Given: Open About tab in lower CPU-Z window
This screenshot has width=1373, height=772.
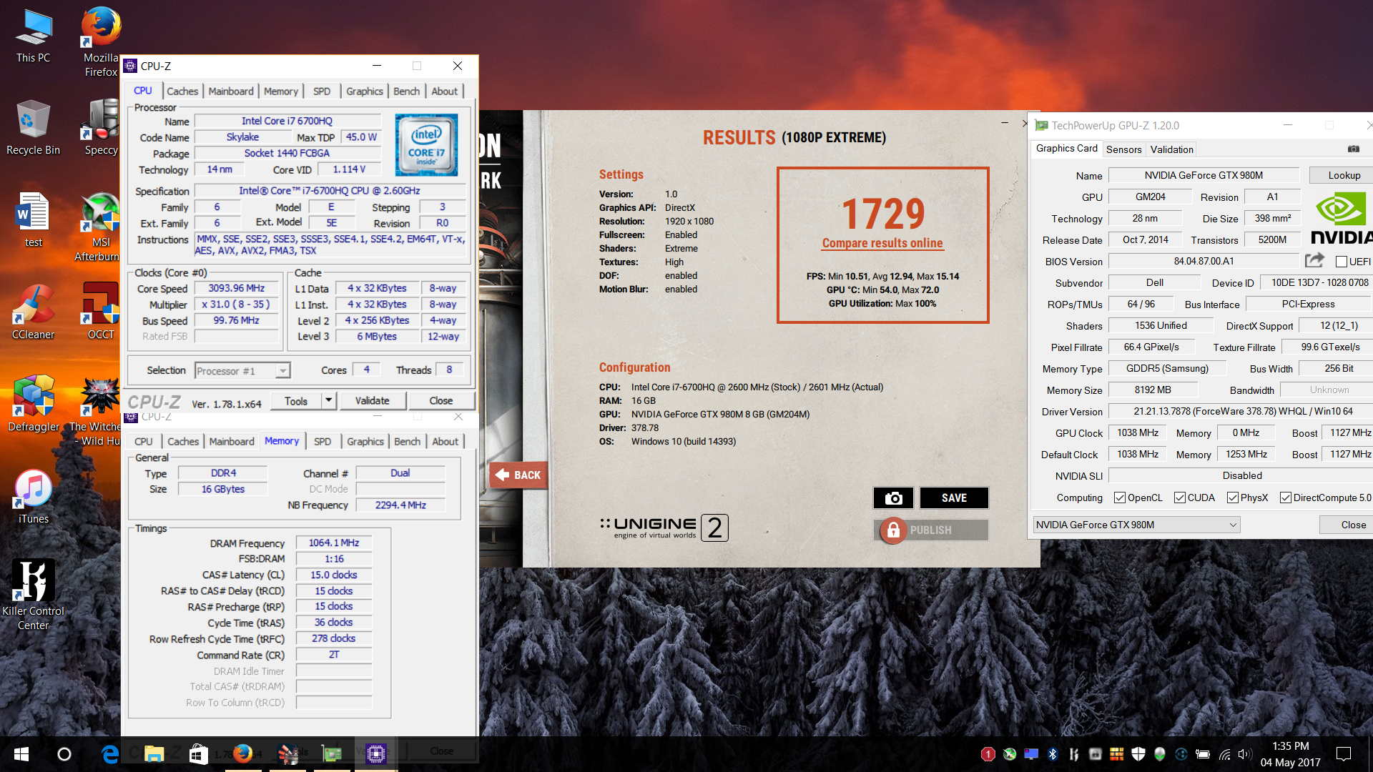Looking at the screenshot, I should click(445, 442).
